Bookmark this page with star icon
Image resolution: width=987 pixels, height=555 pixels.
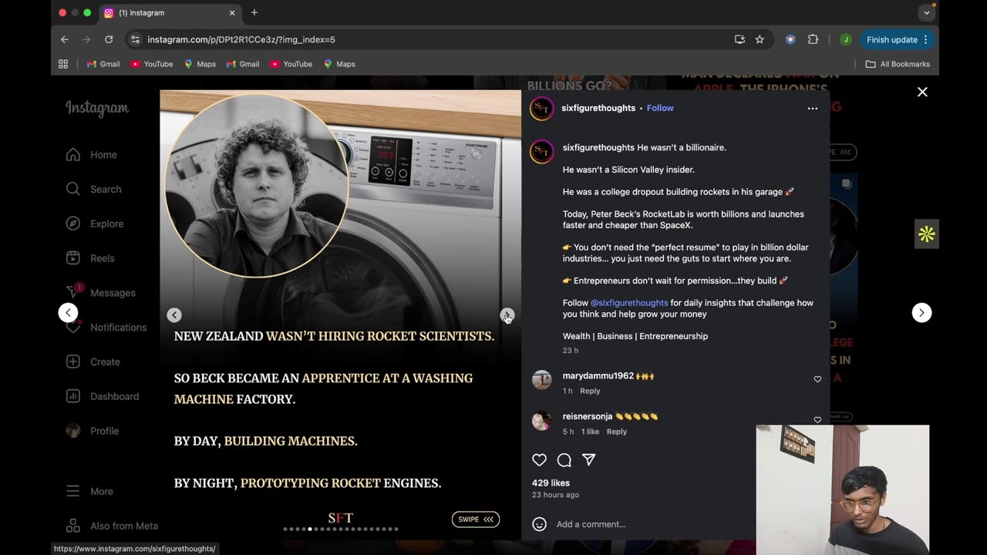coord(760,39)
